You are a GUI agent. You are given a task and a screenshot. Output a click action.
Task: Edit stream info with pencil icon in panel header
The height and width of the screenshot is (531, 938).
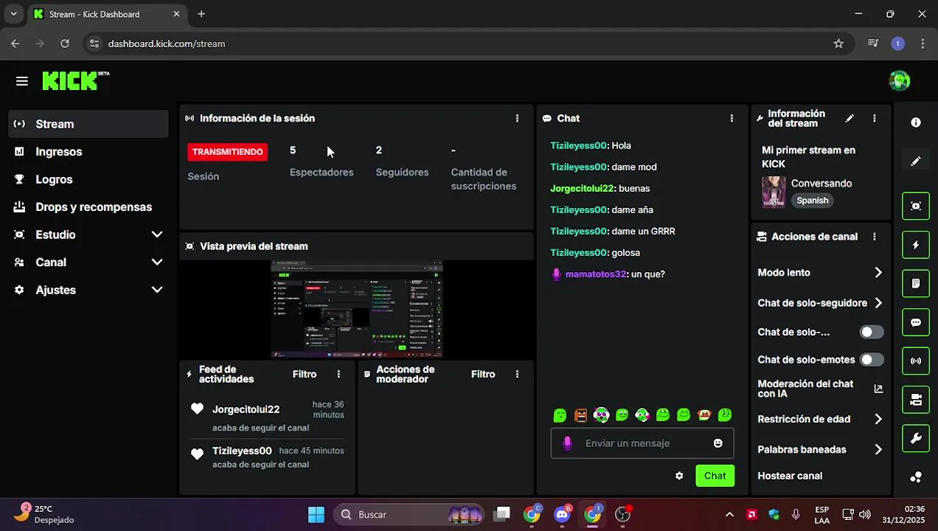coord(850,118)
